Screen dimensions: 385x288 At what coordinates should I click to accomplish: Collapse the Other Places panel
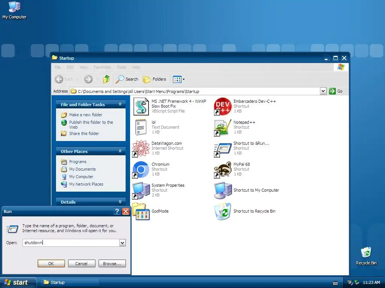[120, 151]
